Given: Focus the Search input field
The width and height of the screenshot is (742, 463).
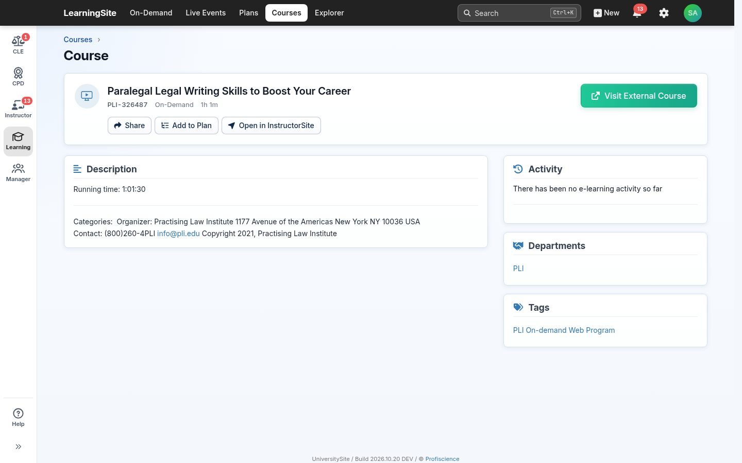Looking at the screenshot, I should pos(519,13).
